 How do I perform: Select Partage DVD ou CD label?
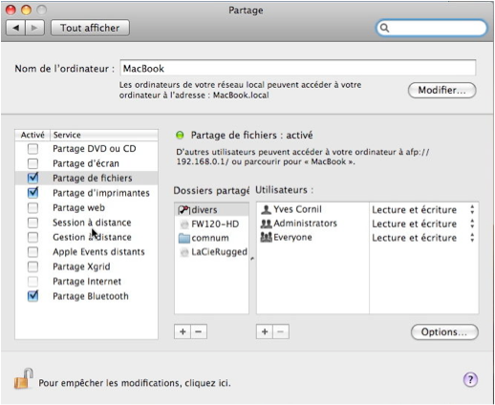point(95,149)
